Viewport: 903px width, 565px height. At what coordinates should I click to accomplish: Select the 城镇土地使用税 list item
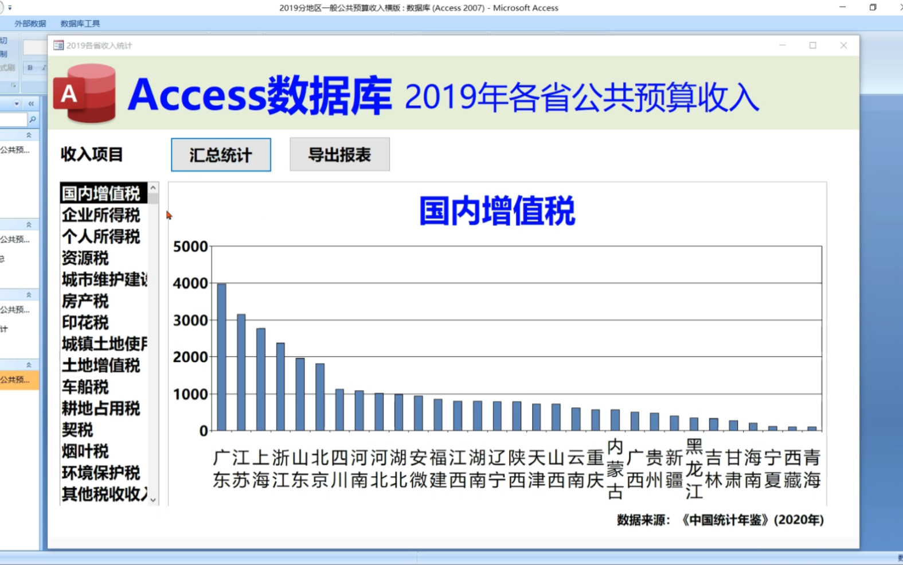coord(104,344)
